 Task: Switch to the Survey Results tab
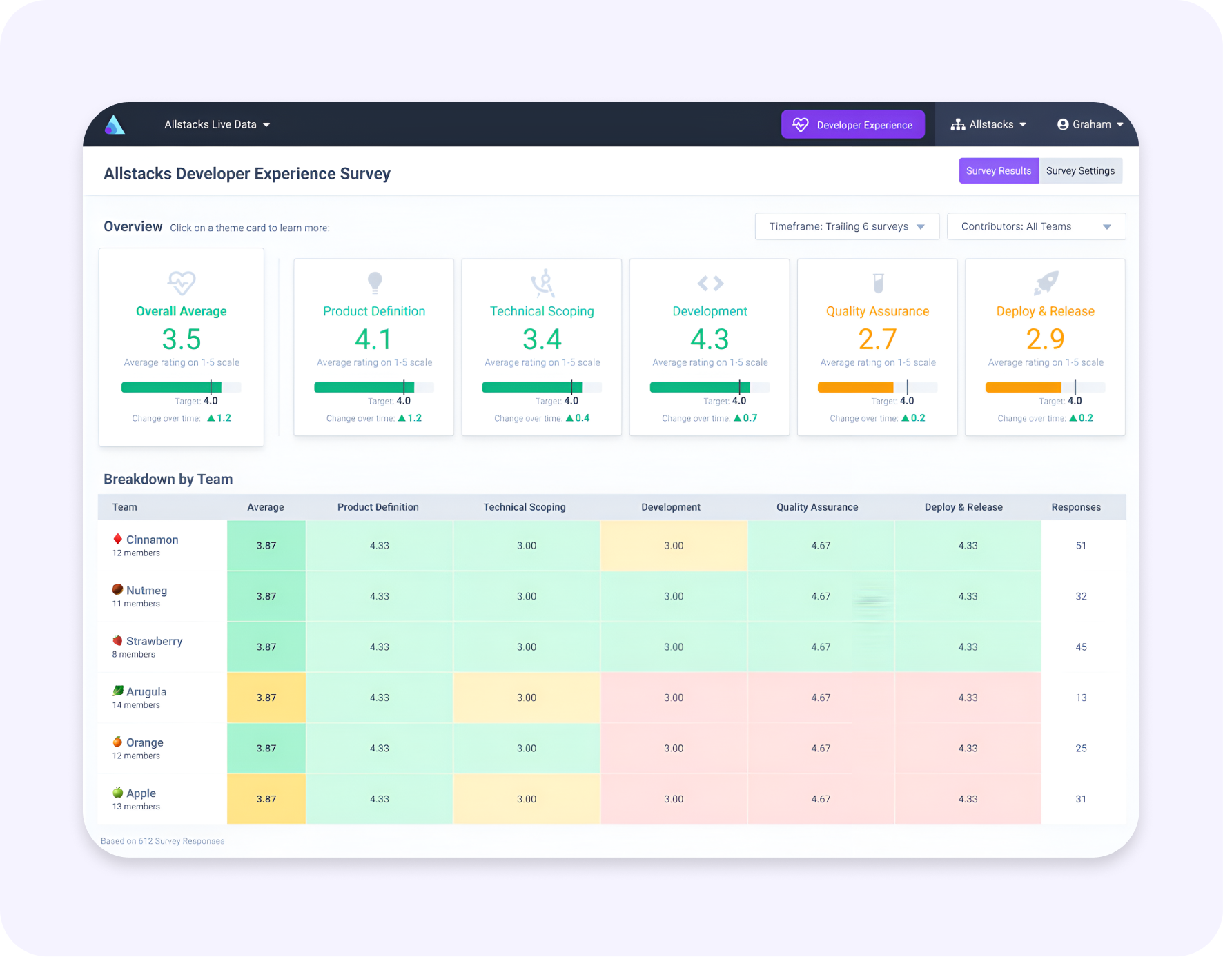tap(999, 171)
